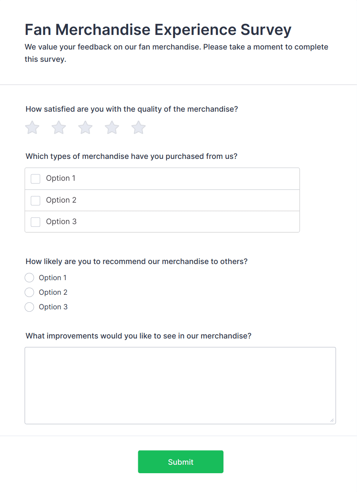
Task: Click the first star in the quality rating
Action: pyautogui.click(x=32, y=127)
